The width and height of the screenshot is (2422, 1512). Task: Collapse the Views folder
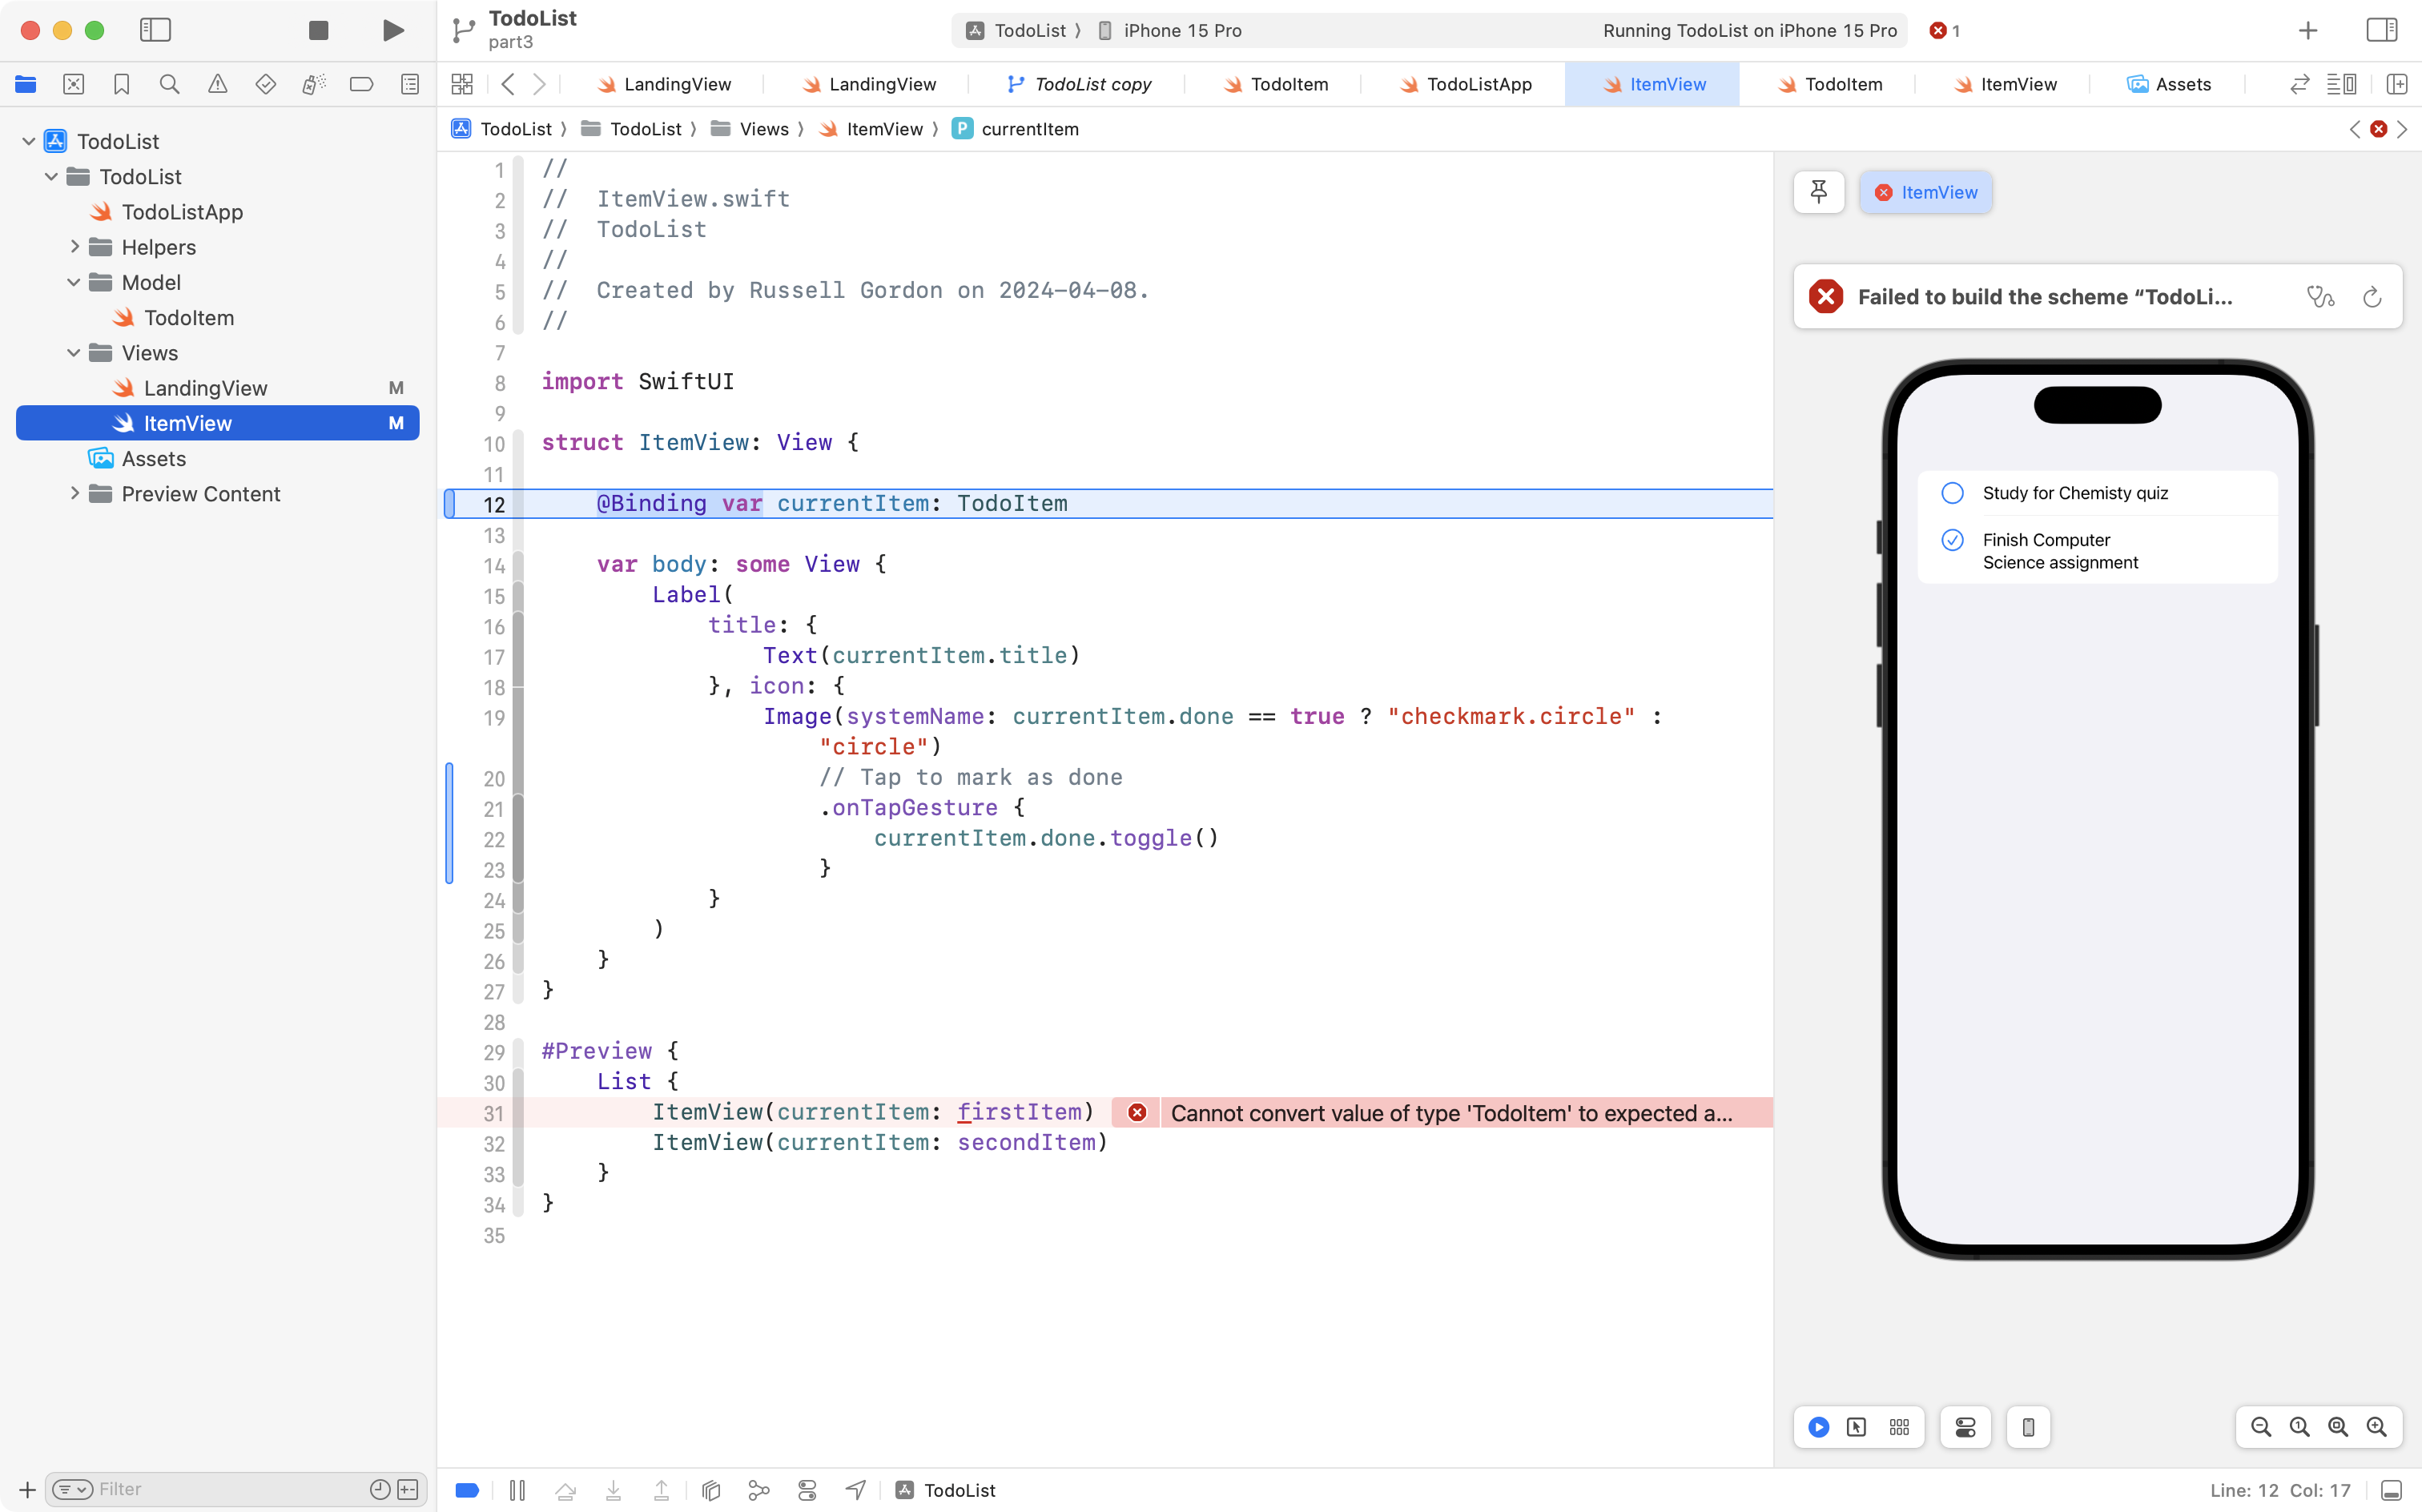click(x=74, y=353)
